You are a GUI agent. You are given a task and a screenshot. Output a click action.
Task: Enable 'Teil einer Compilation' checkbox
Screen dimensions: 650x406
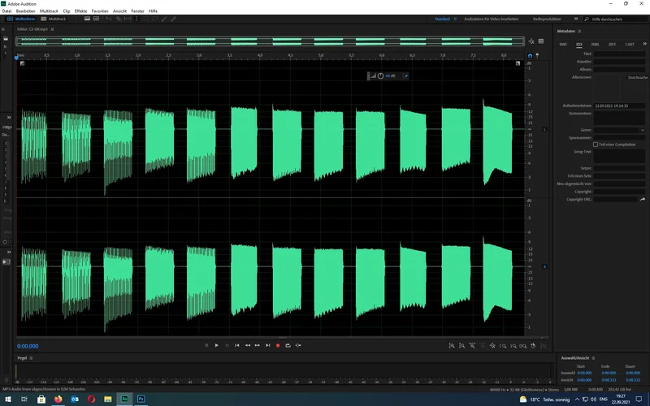[596, 145]
